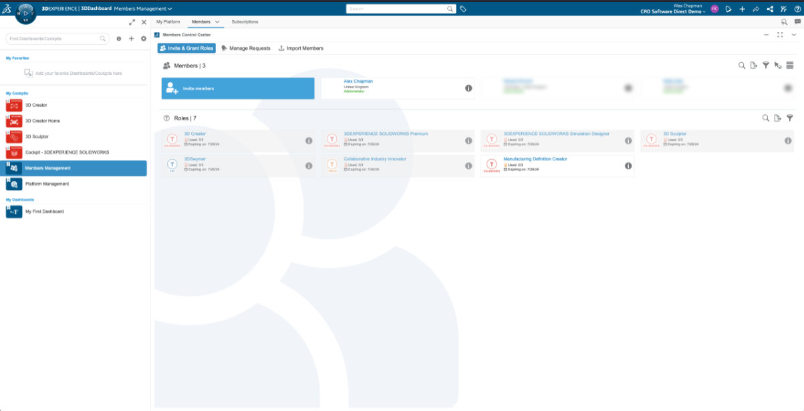Open the tools icon in the top bar

(783, 9)
